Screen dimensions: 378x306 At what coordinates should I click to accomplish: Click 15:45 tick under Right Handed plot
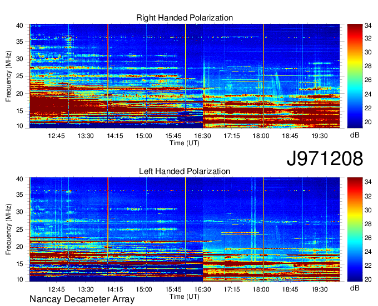pyautogui.click(x=173, y=136)
